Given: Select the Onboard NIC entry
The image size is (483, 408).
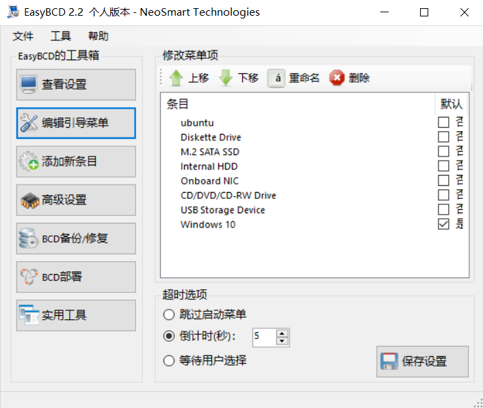Looking at the screenshot, I should [x=209, y=181].
